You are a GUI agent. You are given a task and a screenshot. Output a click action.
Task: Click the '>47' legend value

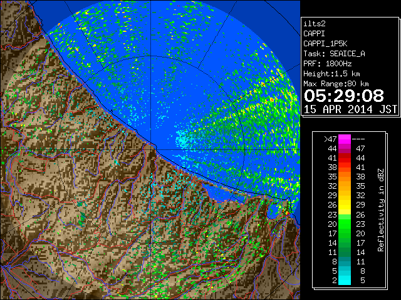pos(330,139)
